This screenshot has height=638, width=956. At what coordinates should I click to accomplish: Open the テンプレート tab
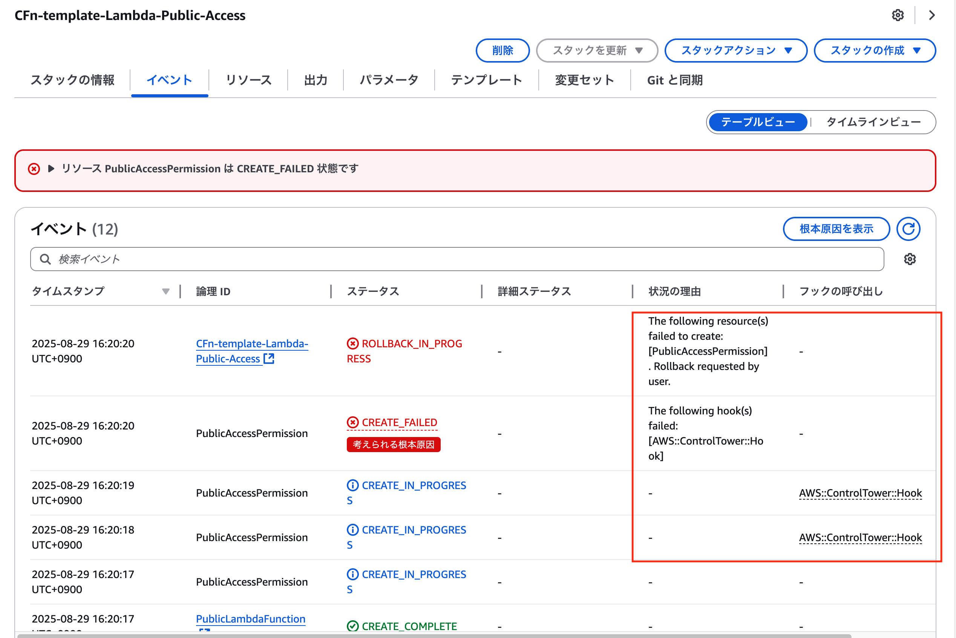pyautogui.click(x=487, y=80)
